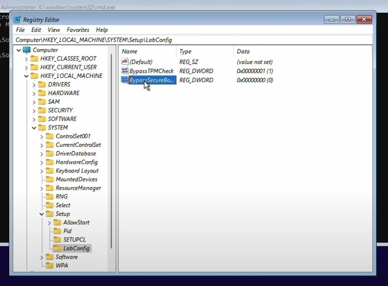Viewport: 388px width, 286px height.
Task: Select the Select key
Action: 63,205
